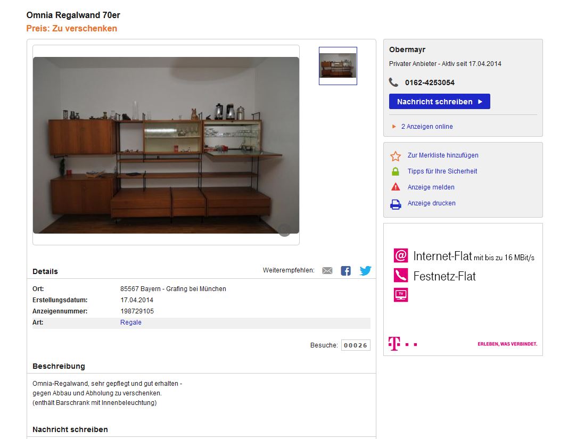Click the magnifier icon on main photo
Screen dimensions: 568x439
(284, 230)
